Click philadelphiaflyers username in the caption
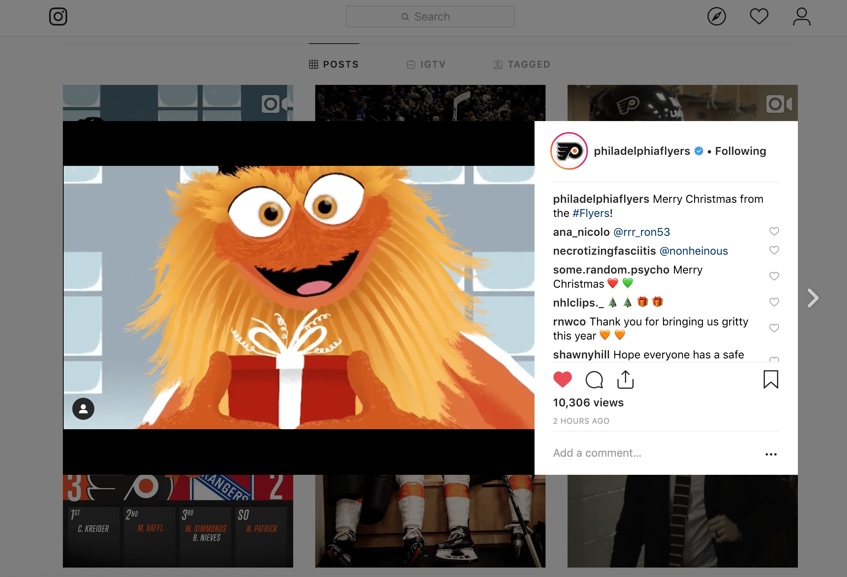 [601, 199]
